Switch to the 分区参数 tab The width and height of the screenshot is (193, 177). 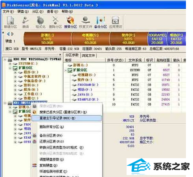(x=72, y=55)
